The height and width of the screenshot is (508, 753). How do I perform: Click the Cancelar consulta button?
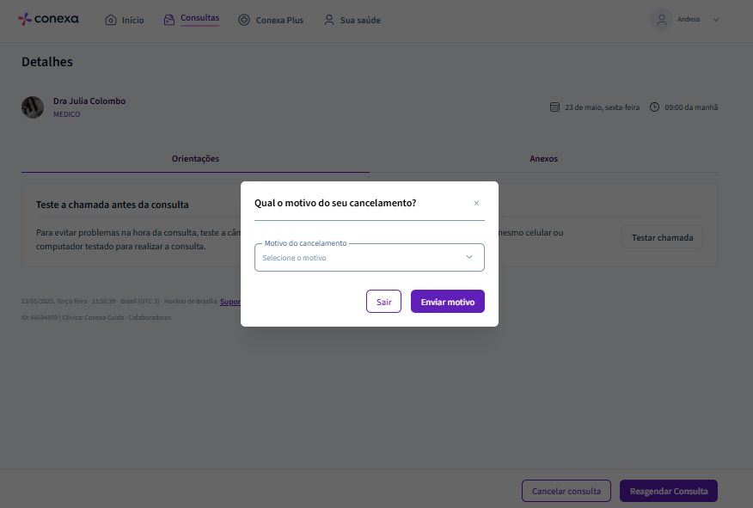coord(566,491)
